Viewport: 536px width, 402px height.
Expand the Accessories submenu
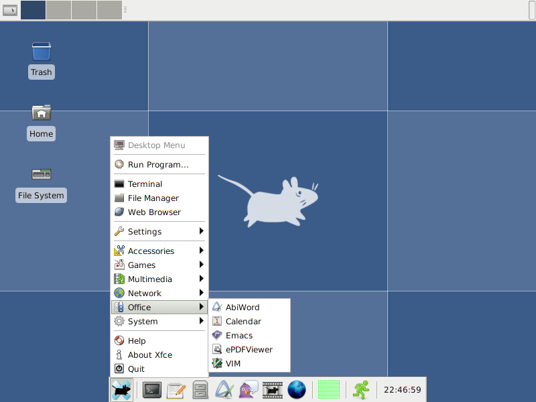click(x=159, y=251)
